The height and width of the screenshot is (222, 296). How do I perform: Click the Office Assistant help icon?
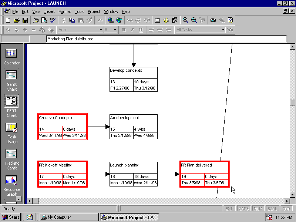230,20
